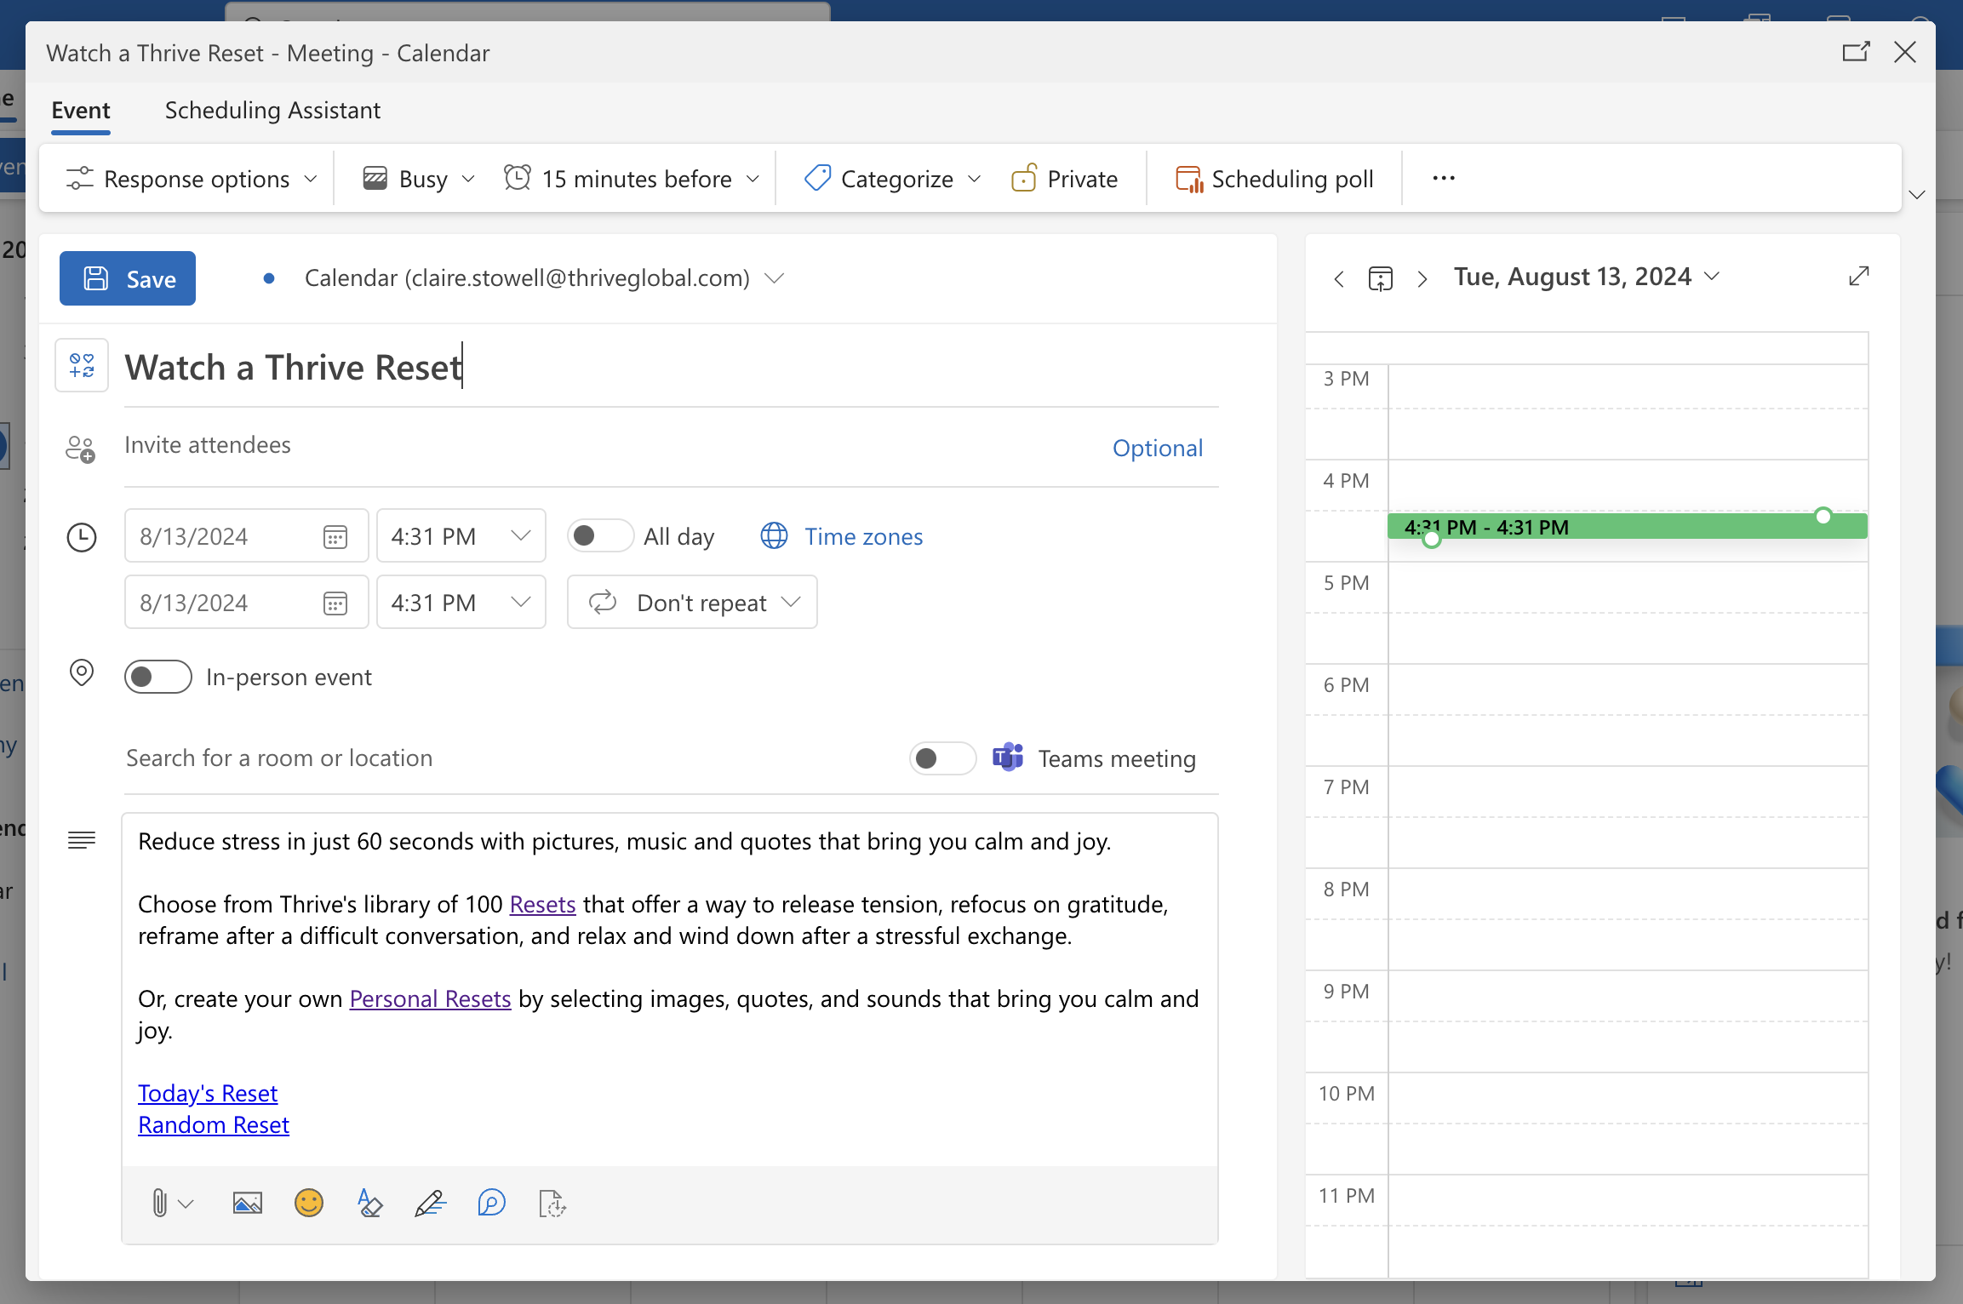This screenshot has width=1963, height=1304.
Task: Click the Save button
Action: (x=128, y=278)
